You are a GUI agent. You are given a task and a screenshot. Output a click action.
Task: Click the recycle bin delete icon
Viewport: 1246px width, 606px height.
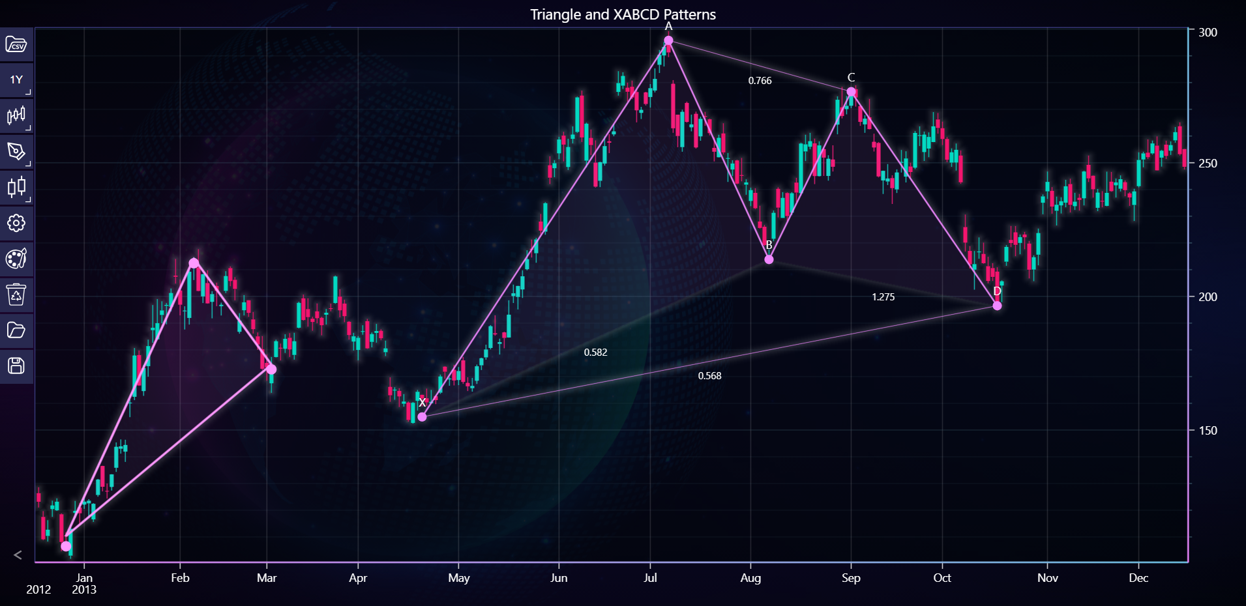[16, 295]
